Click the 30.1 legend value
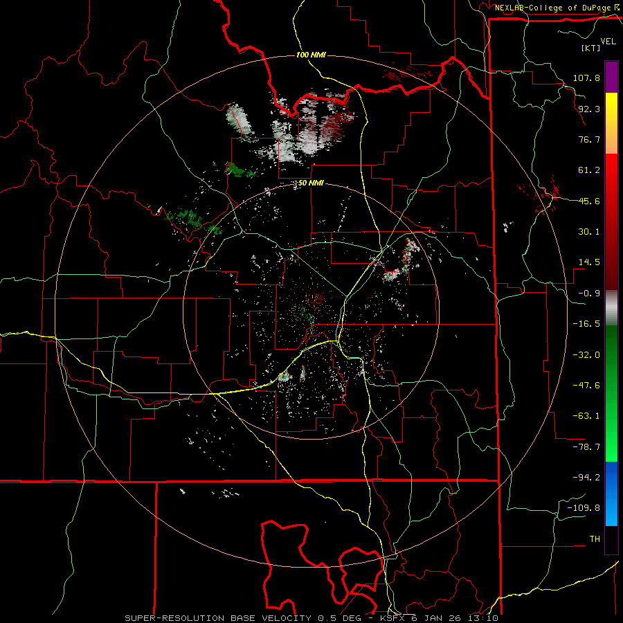Screen dimensions: 623x623 click(589, 232)
